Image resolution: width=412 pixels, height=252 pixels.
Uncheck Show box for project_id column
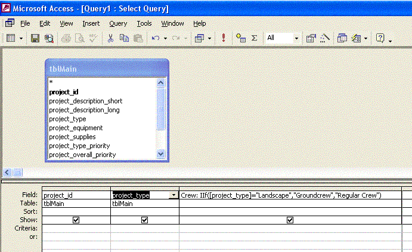coord(76,220)
